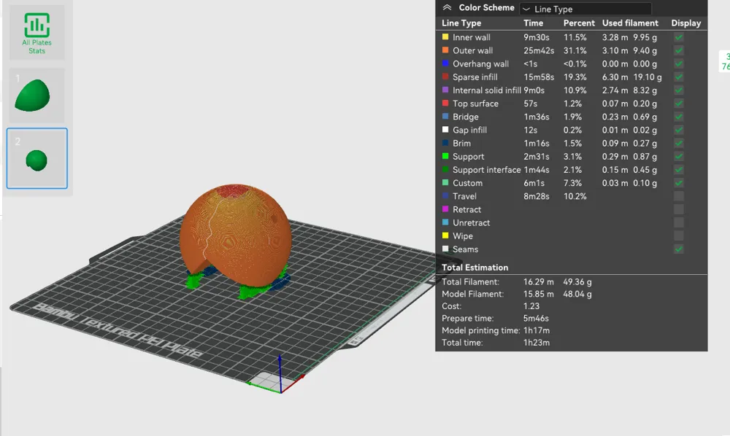
Task: Click the Retract magenta swatch
Action: point(445,209)
